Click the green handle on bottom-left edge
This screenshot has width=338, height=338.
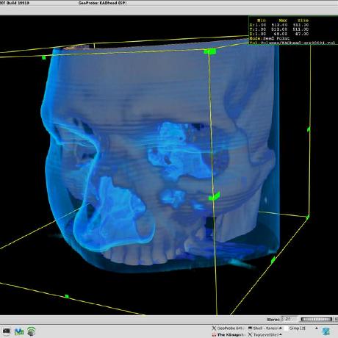click(x=67, y=296)
